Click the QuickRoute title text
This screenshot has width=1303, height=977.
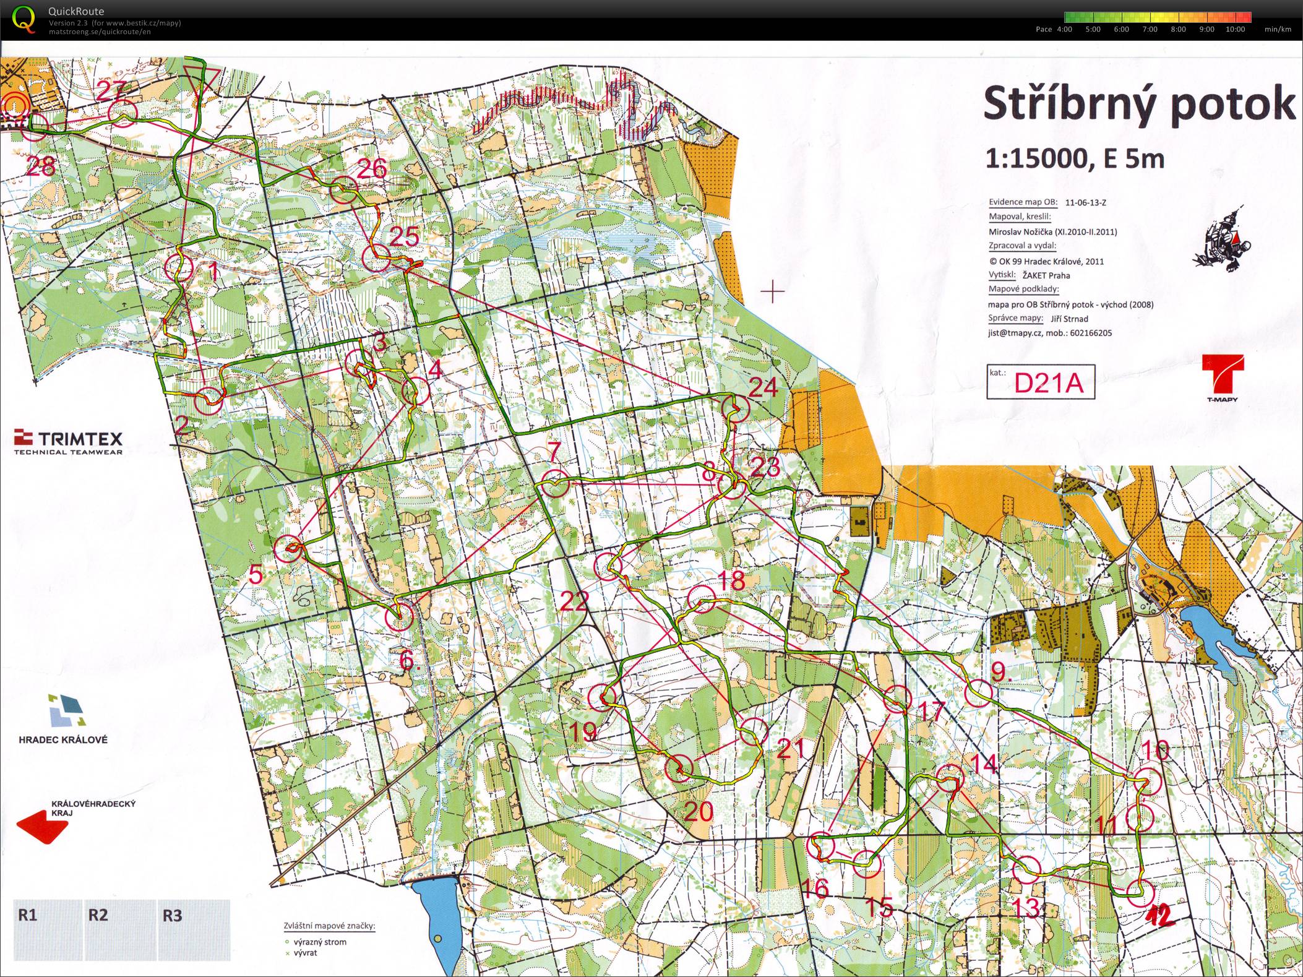(x=76, y=11)
